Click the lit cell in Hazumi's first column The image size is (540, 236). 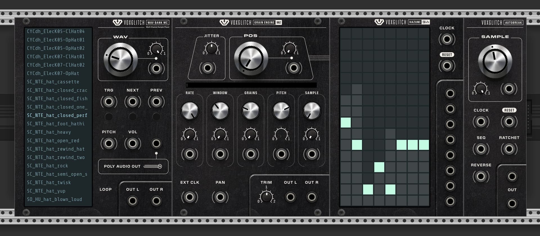pyautogui.click(x=346, y=122)
